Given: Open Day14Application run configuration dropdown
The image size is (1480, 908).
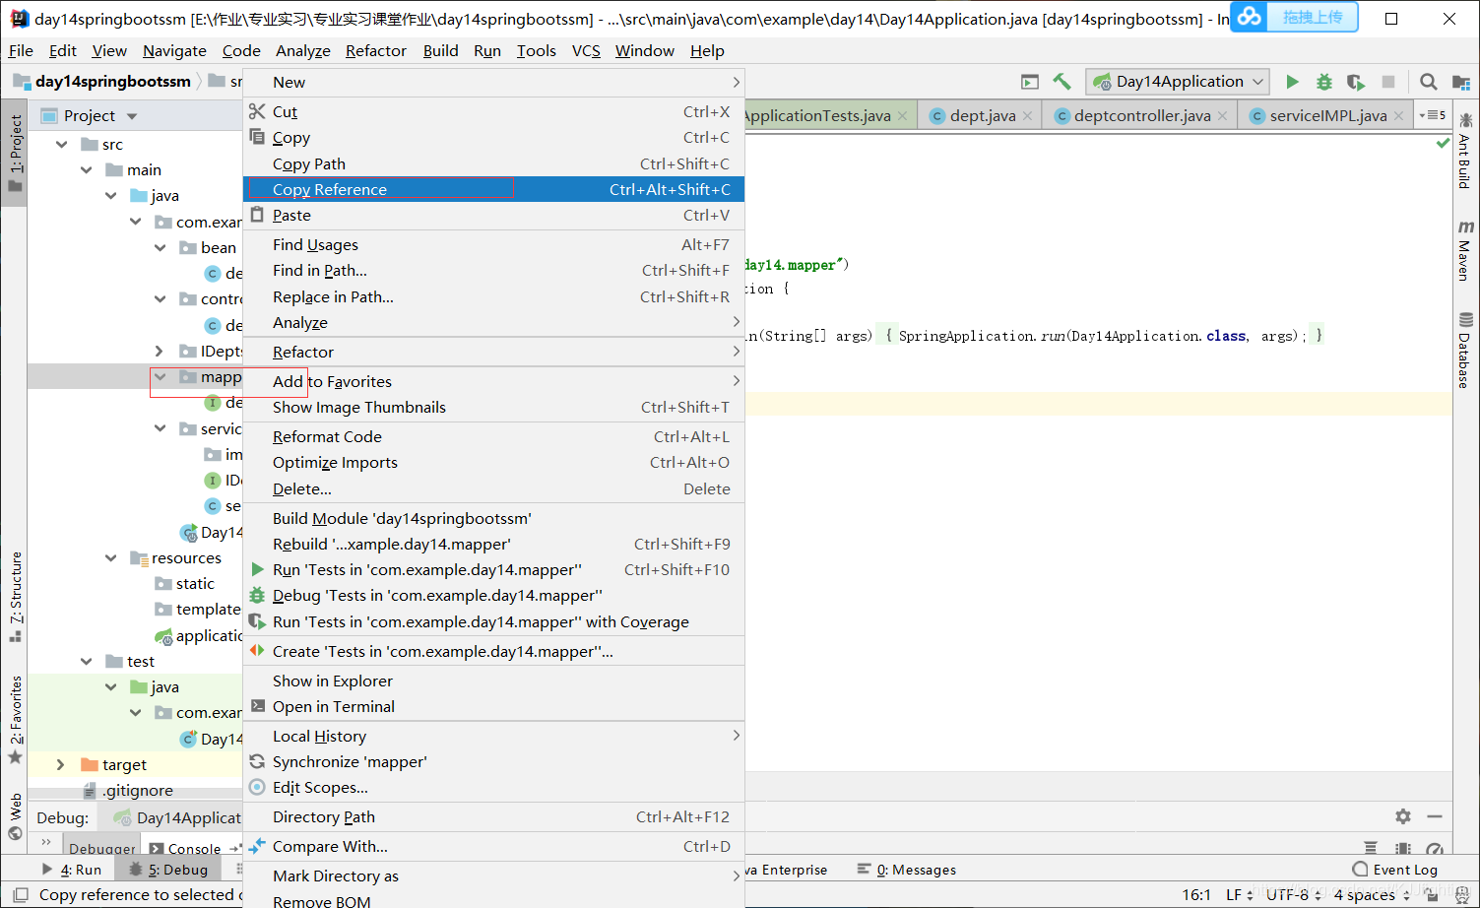Looking at the screenshot, I should 1178,82.
